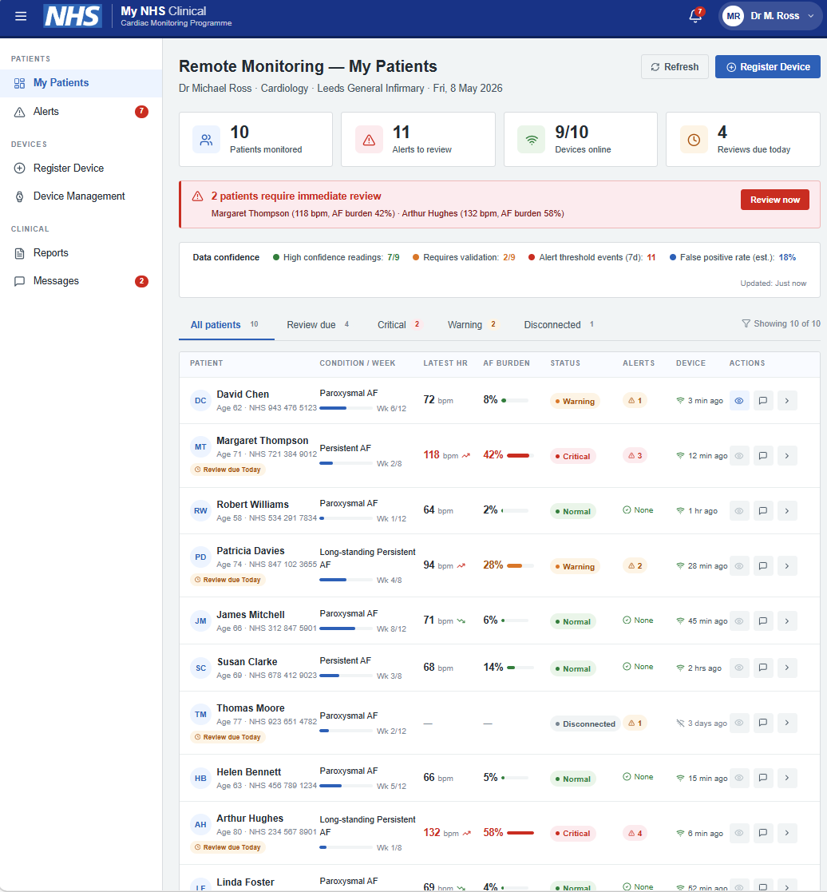Message icon for David Chen
Image resolution: width=827 pixels, height=892 pixels.
(763, 401)
